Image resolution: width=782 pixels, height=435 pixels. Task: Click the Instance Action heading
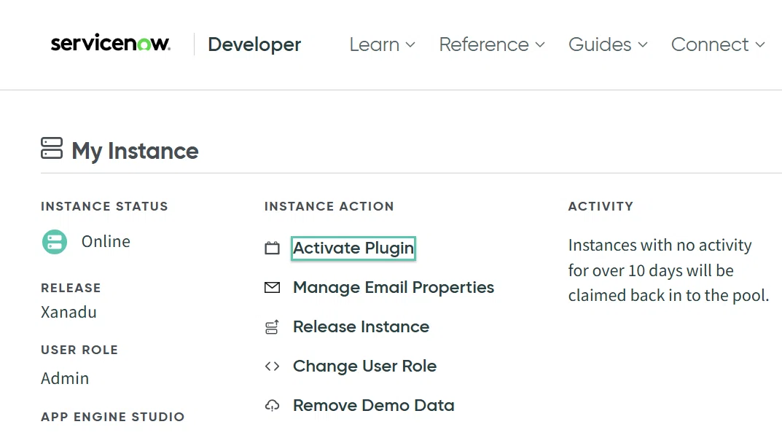(x=329, y=206)
